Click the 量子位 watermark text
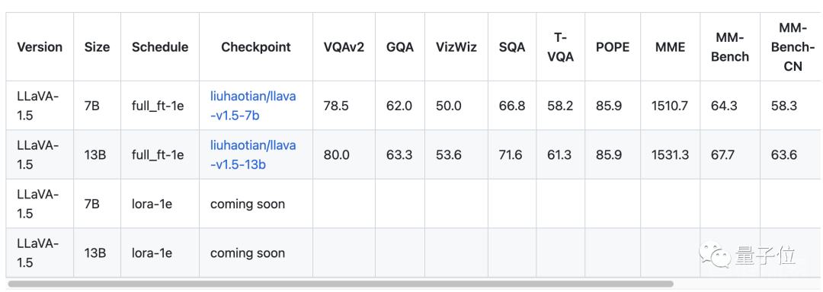 click(767, 255)
